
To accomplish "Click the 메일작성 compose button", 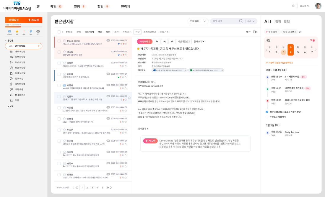I will click(14, 20).
